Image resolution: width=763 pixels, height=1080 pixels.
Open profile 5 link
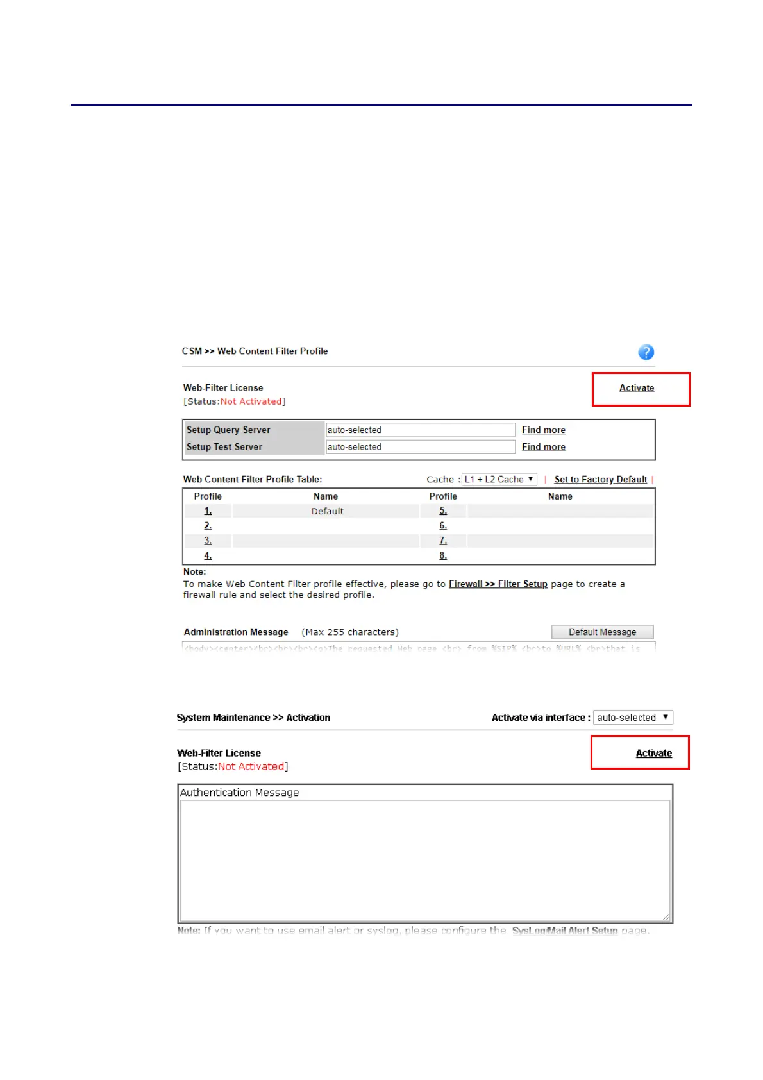(x=443, y=511)
